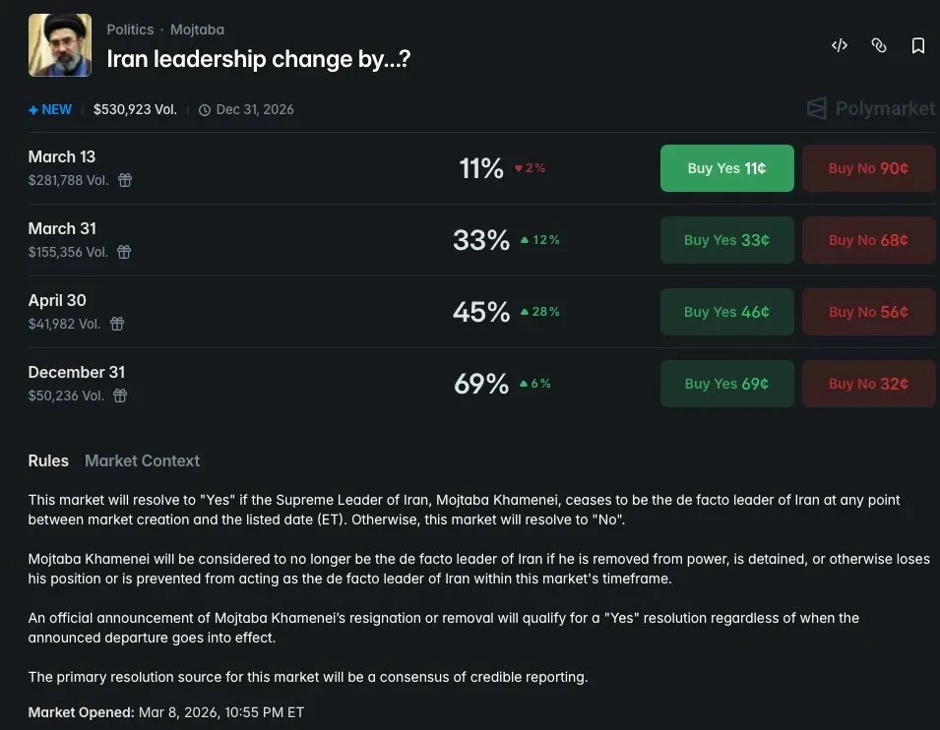940x730 pixels.
Task: Click the market profile thumbnail image
Action: point(60,45)
